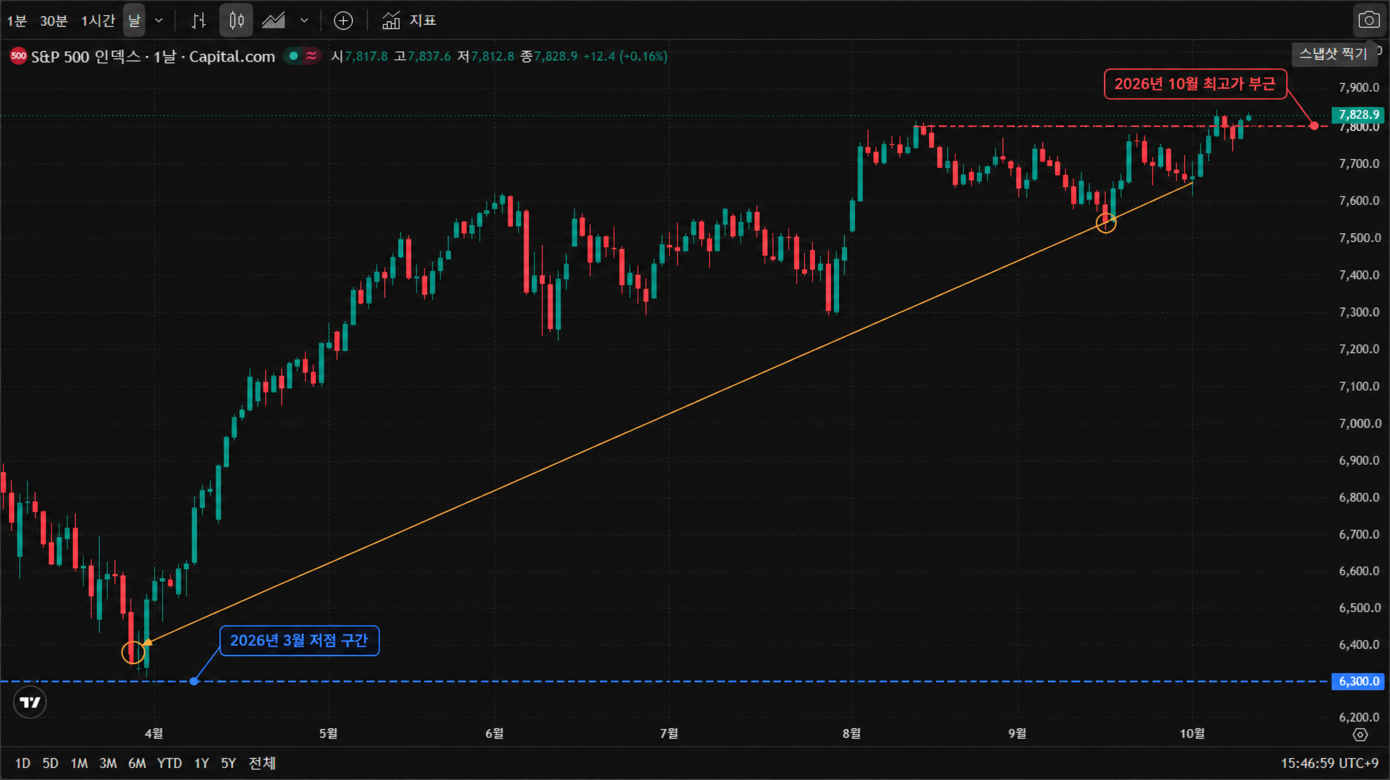Set the range to 1Y
1390x780 pixels.
pyautogui.click(x=201, y=764)
